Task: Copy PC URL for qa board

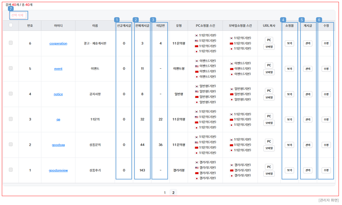Action: (269, 116)
